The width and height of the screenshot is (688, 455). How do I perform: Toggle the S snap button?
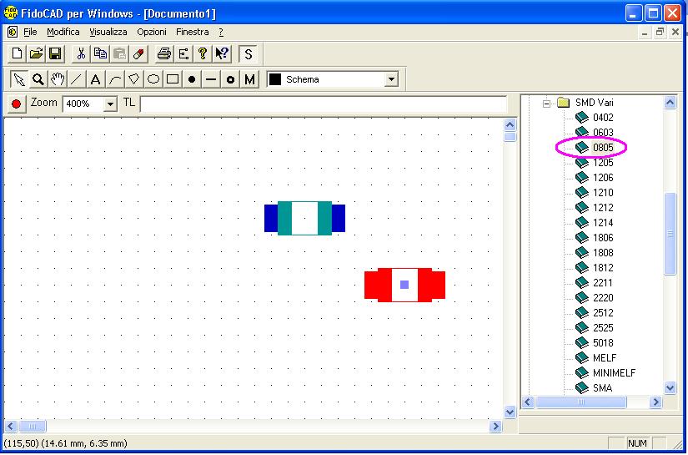coord(249,54)
